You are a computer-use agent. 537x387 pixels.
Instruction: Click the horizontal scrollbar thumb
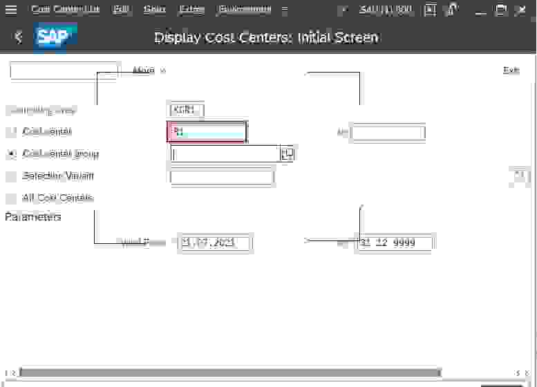pos(230,372)
